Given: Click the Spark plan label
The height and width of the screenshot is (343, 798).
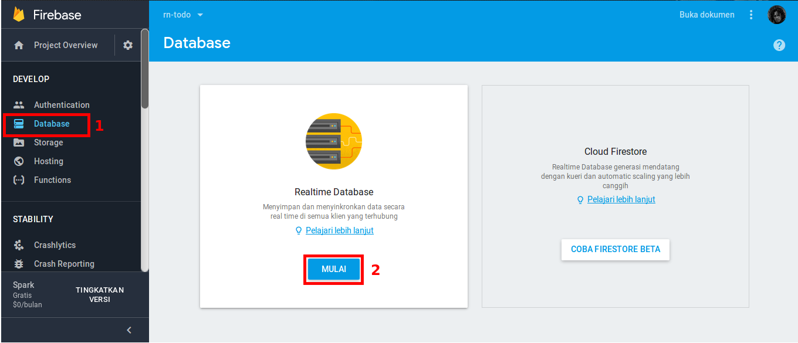Looking at the screenshot, I should click(x=23, y=285).
